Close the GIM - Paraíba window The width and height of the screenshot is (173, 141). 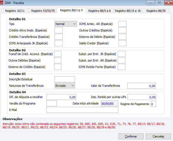coord(168,3)
